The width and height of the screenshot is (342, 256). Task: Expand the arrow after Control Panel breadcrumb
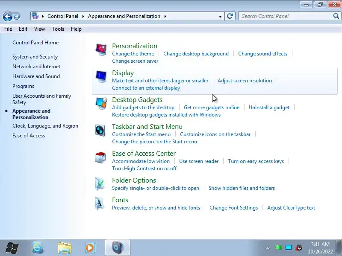point(83,16)
